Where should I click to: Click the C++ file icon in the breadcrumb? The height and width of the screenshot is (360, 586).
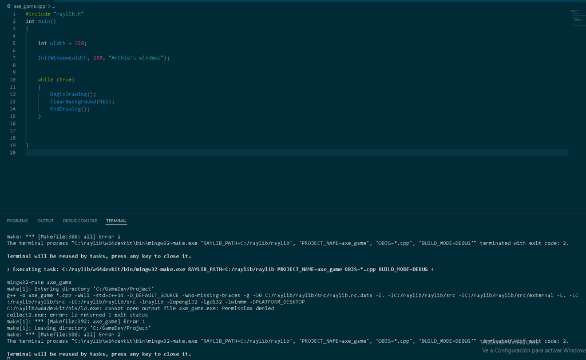pos(9,6)
